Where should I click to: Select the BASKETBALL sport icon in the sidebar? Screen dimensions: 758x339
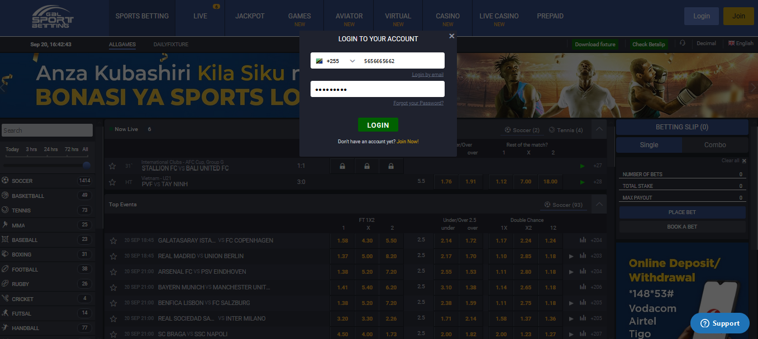coord(6,196)
